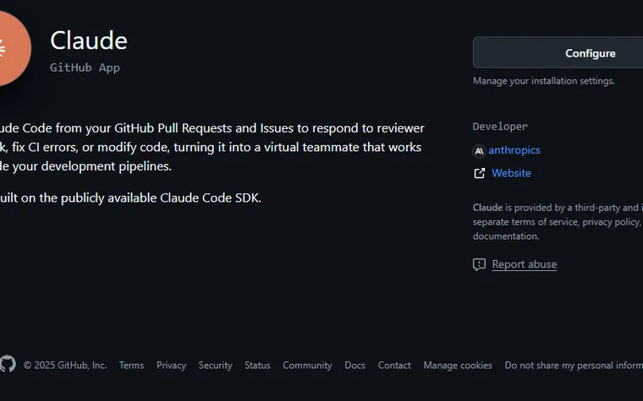Click the GitHub App subtitle text
The image size is (643, 401).
pos(85,68)
